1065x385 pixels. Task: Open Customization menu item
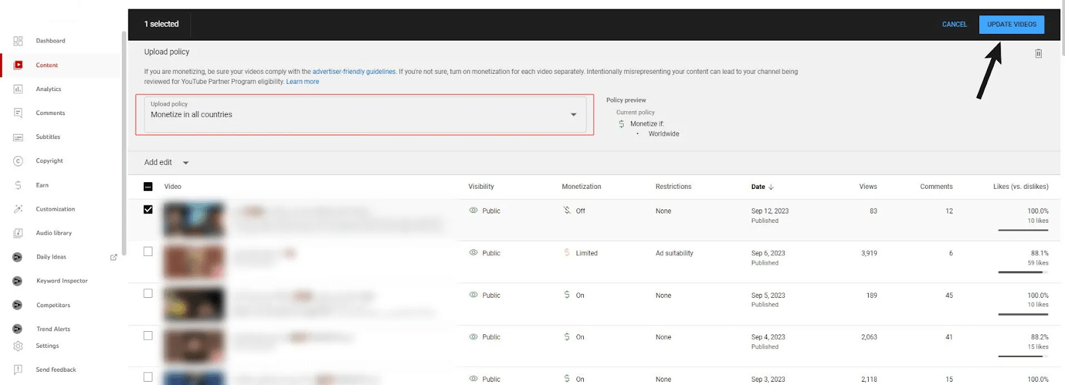[x=55, y=209]
